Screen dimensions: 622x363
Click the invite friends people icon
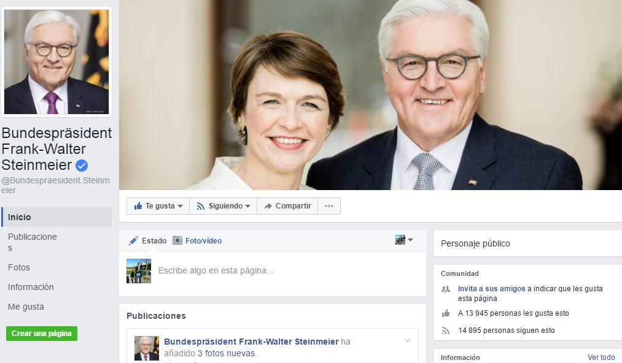point(446,289)
